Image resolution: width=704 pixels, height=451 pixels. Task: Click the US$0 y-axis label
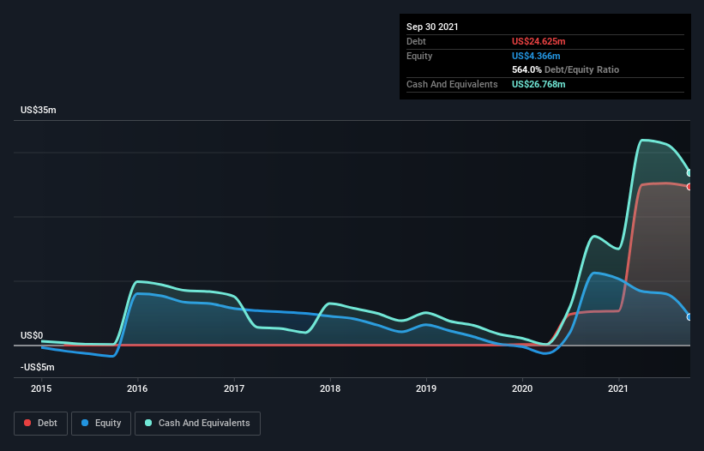click(32, 335)
